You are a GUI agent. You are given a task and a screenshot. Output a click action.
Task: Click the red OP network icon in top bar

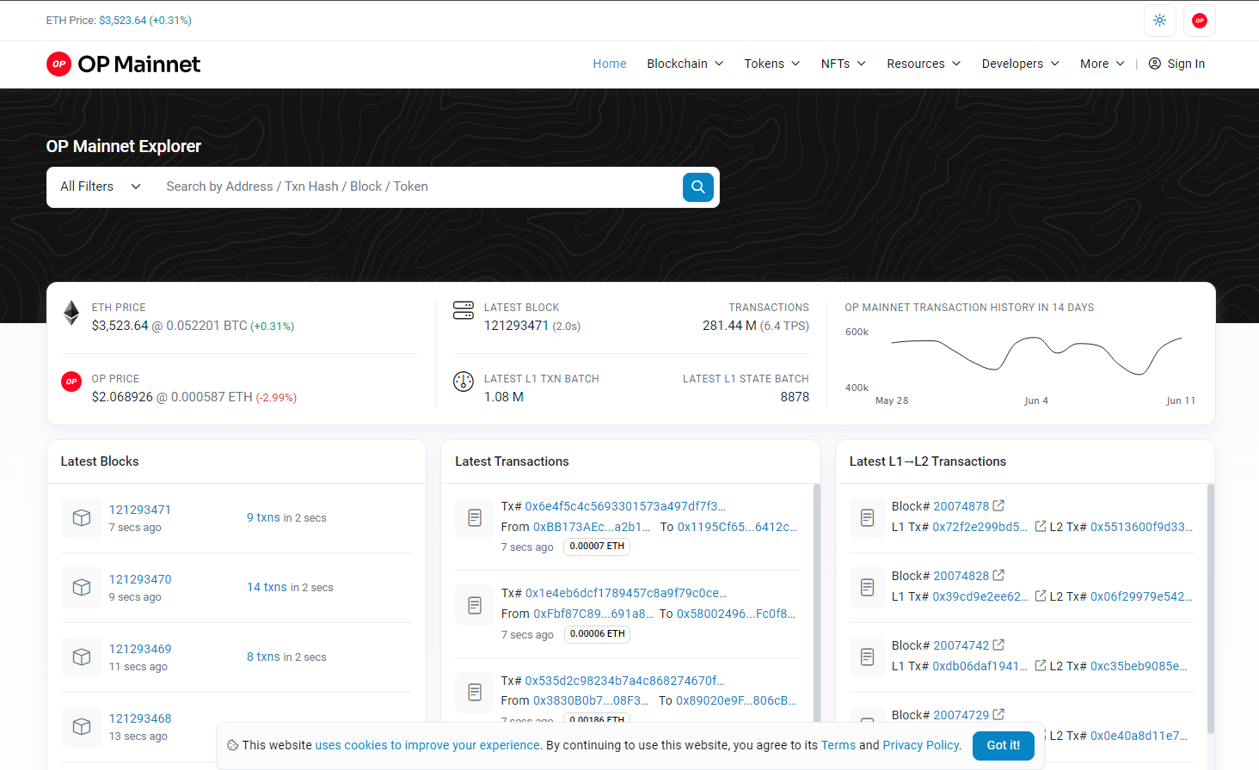(1199, 21)
